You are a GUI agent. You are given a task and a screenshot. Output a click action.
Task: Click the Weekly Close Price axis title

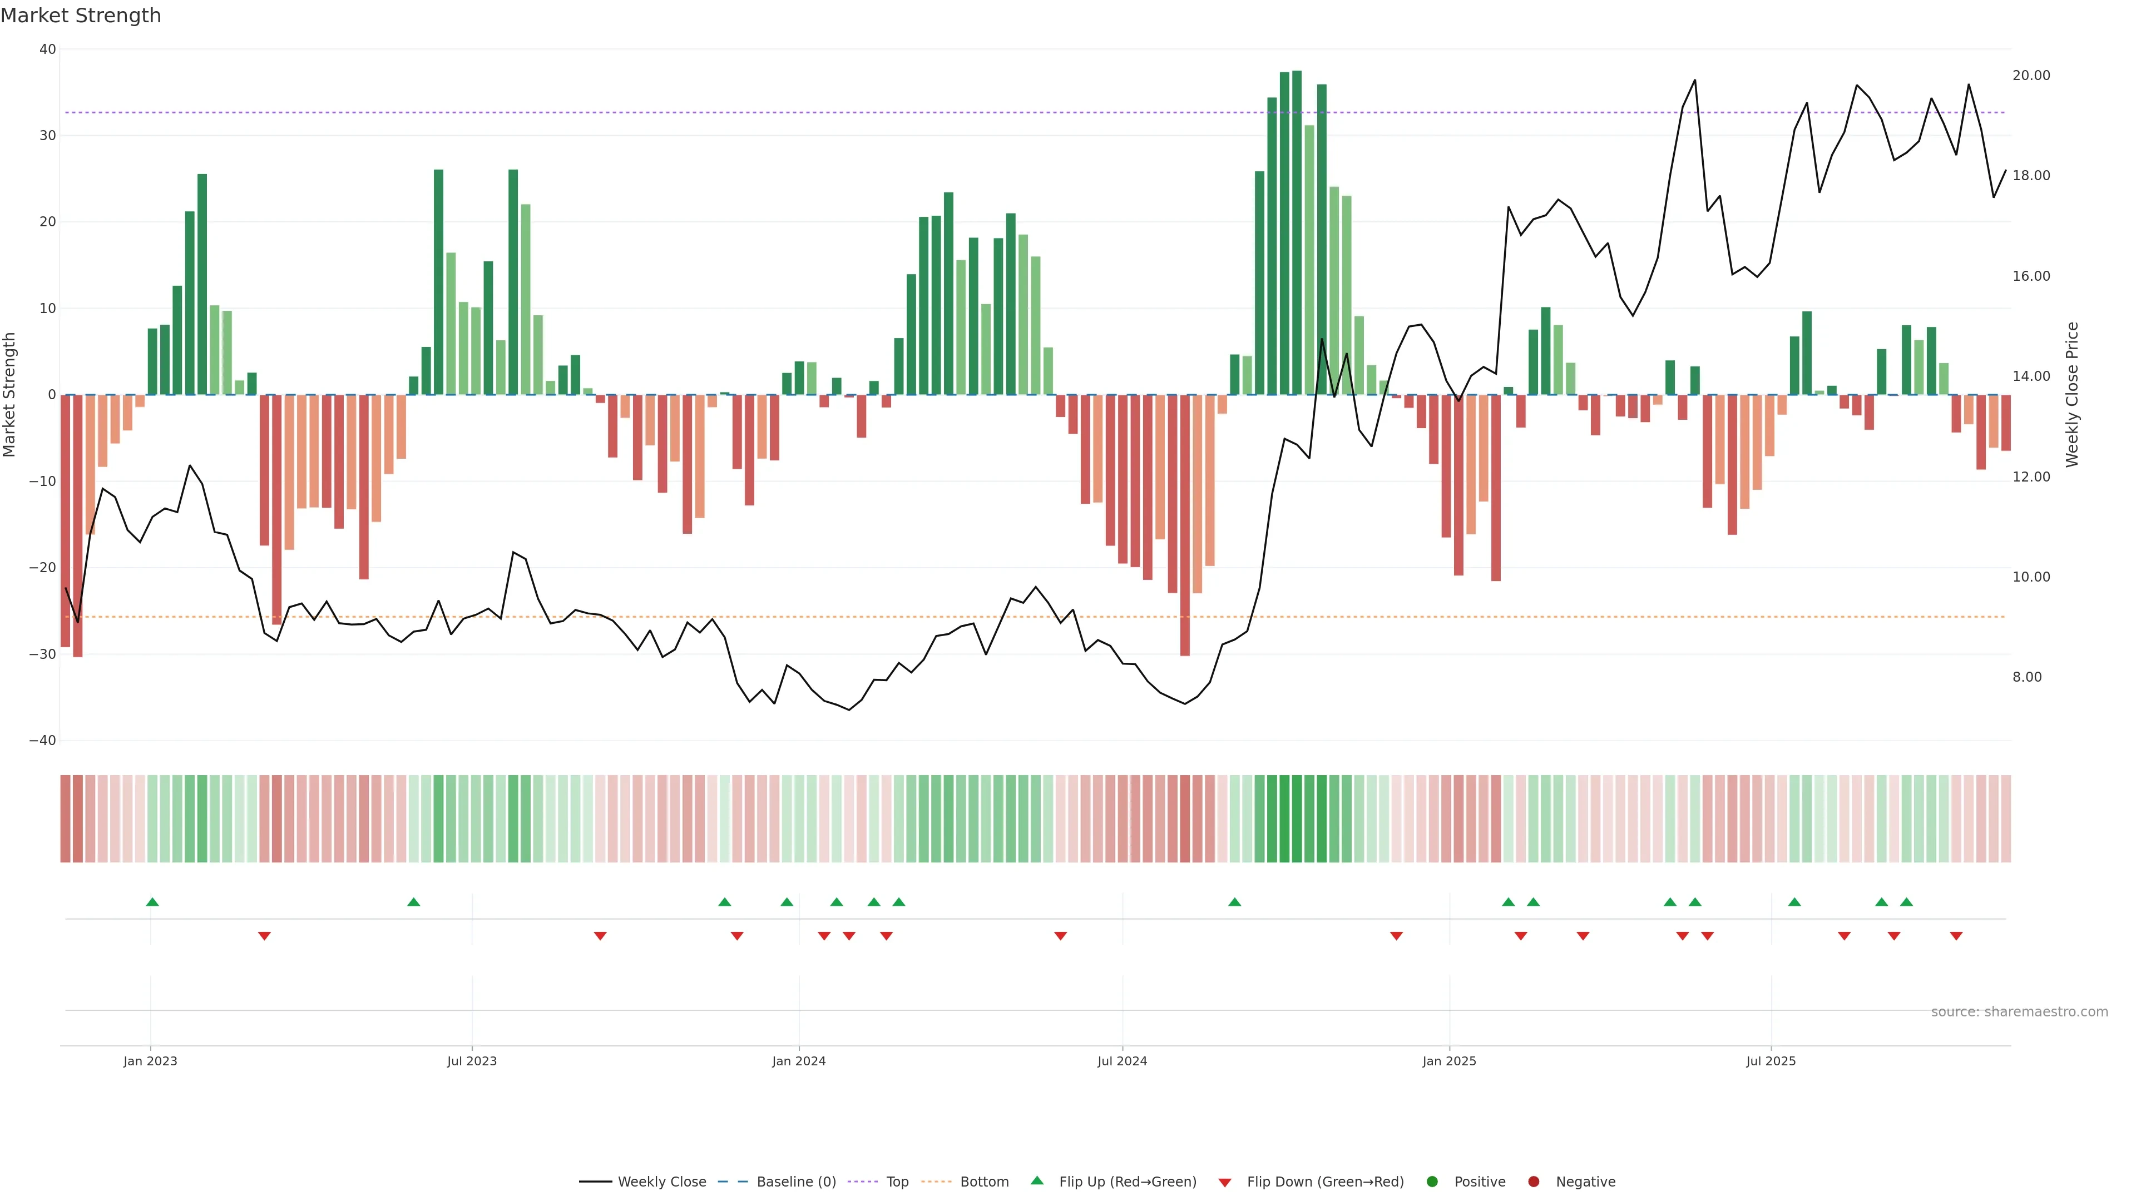tap(2072, 395)
